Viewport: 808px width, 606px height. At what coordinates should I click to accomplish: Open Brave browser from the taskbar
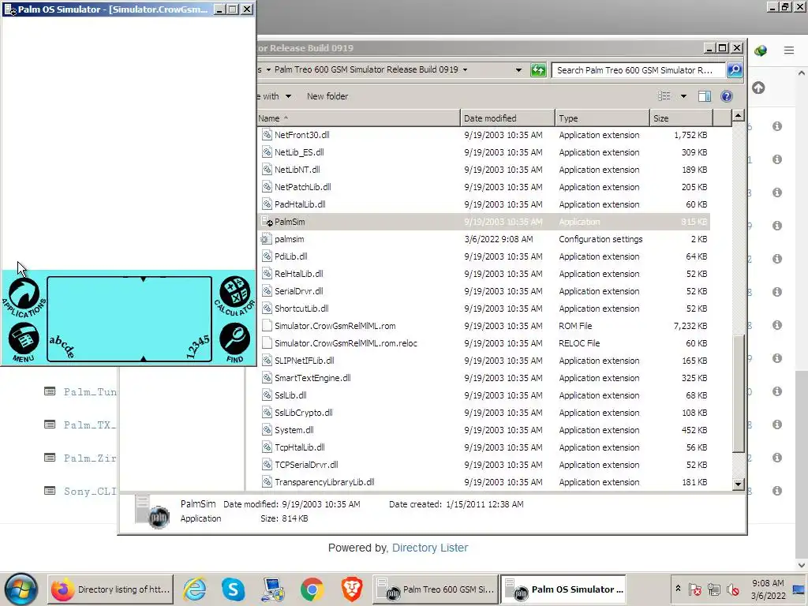pyautogui.click(x=351, y=589)
